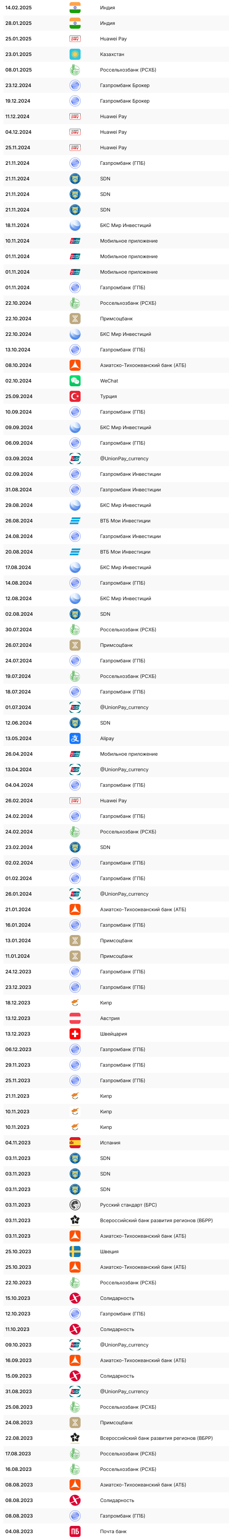Open ВТБ Мои Инвестиции dated 26.08.2024
The height and width of the screenshot is (1539, 229).
click(116, 521)
